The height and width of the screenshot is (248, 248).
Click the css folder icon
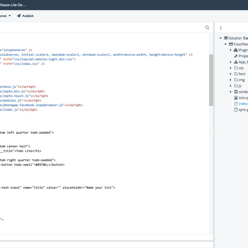click(x=236, y=68)
